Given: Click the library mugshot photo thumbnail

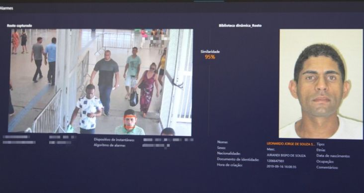Looking at the screenshot, I should coord(321,84).
